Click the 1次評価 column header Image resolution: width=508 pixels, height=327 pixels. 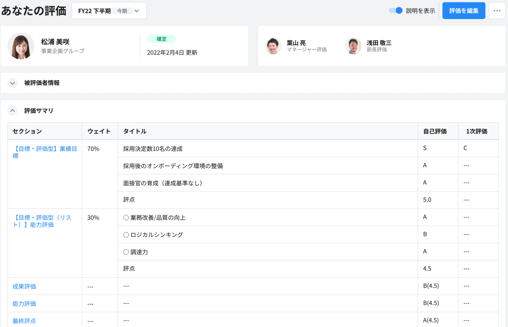point(477,131)
